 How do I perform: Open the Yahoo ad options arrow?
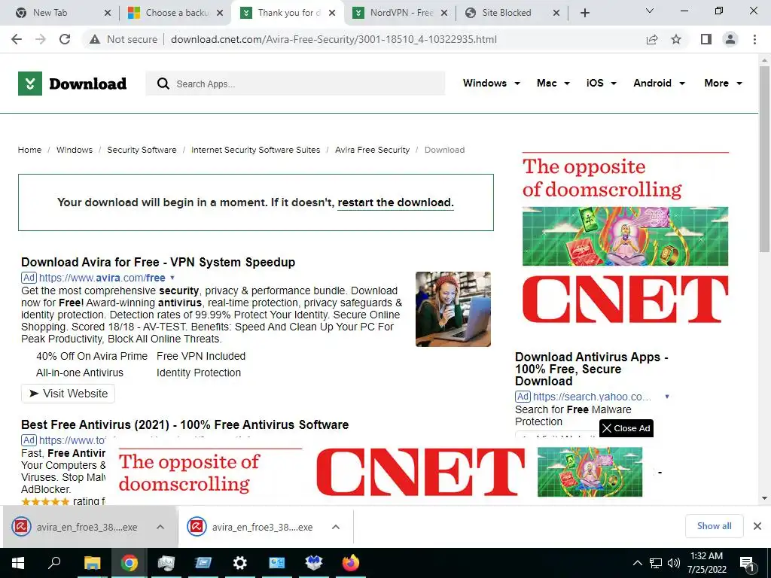tap(667, 397)
